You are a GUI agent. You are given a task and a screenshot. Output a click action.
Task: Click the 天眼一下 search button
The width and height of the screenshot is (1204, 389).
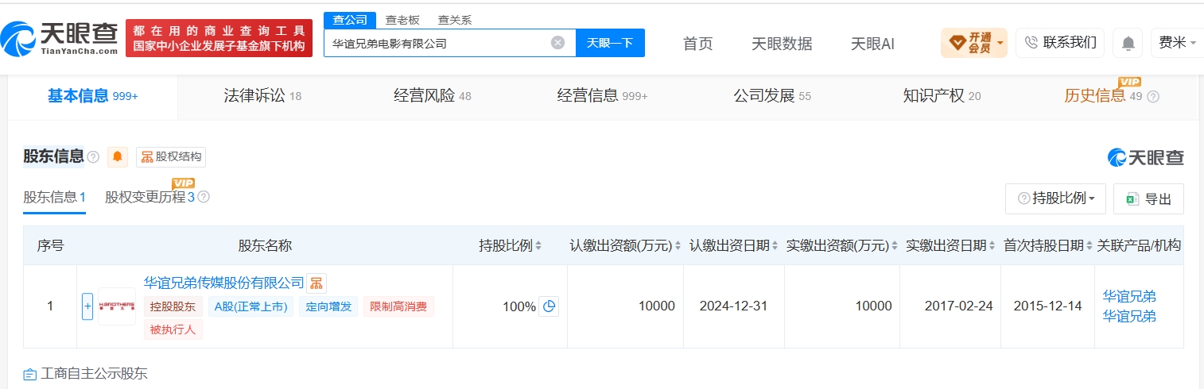click(x=610, y=43)
